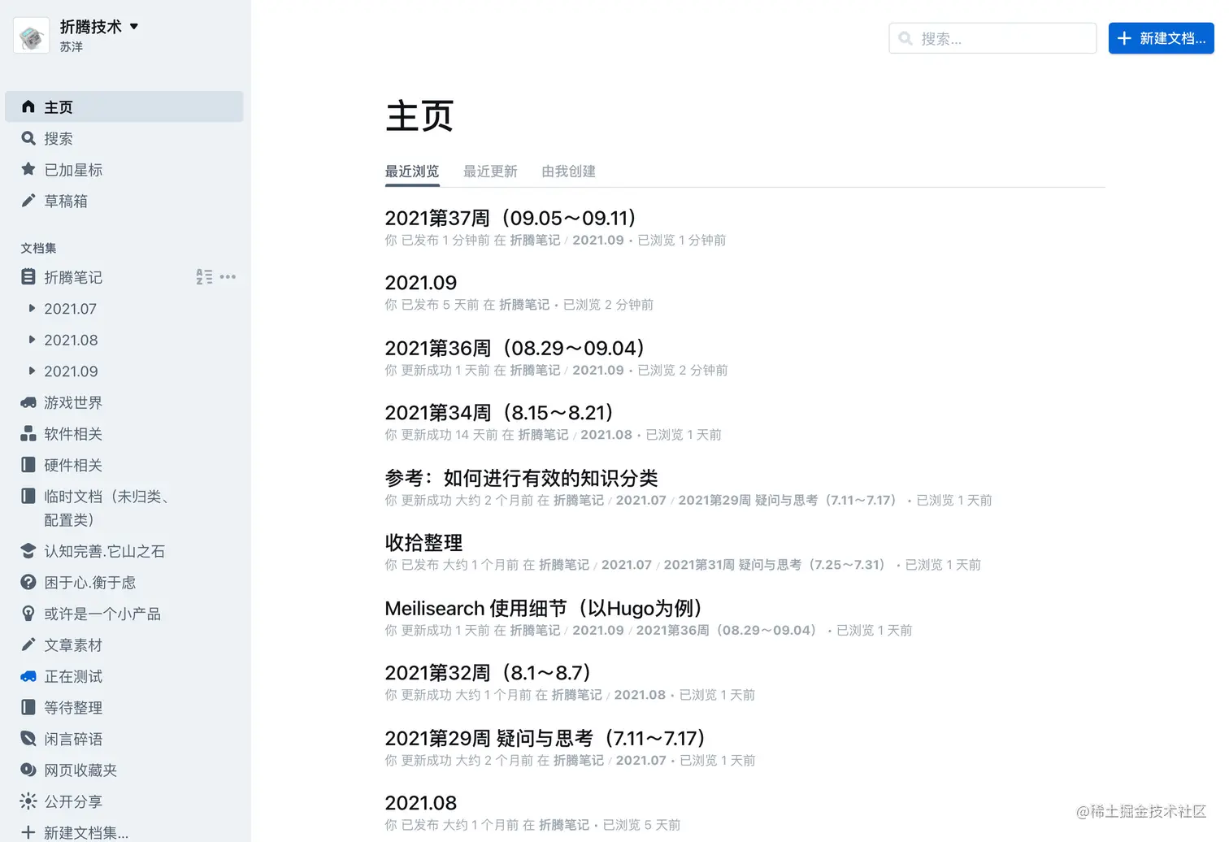Screen dimensions: 1229x842
Task: Click the 折腾技术 team logo avatar
Action: pyautogui.click(x=32, y=36)
